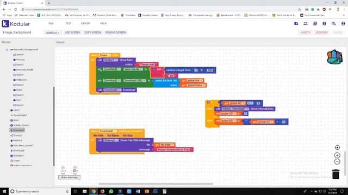Screen dimensions: 348x195
Task: Select Download_Image in blocks tree
Action: (23, 70)
